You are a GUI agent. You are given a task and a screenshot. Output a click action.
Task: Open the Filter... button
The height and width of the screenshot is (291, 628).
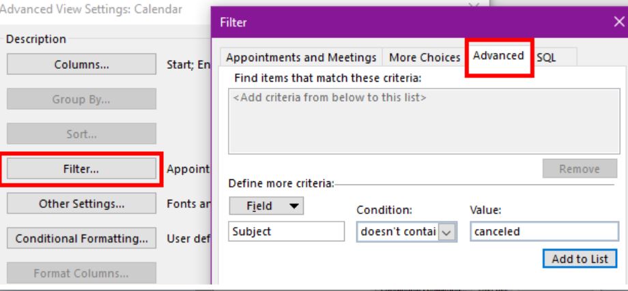tap(81, 169)
